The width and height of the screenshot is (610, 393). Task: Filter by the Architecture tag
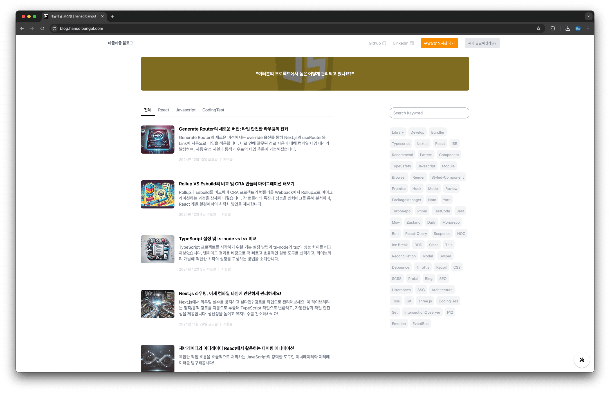click(x=442, y=290)
